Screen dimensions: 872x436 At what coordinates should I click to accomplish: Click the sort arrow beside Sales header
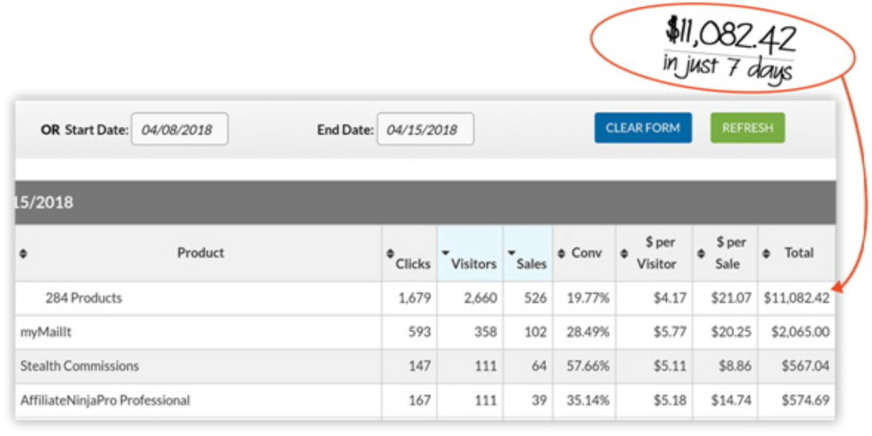coord(511,252)
